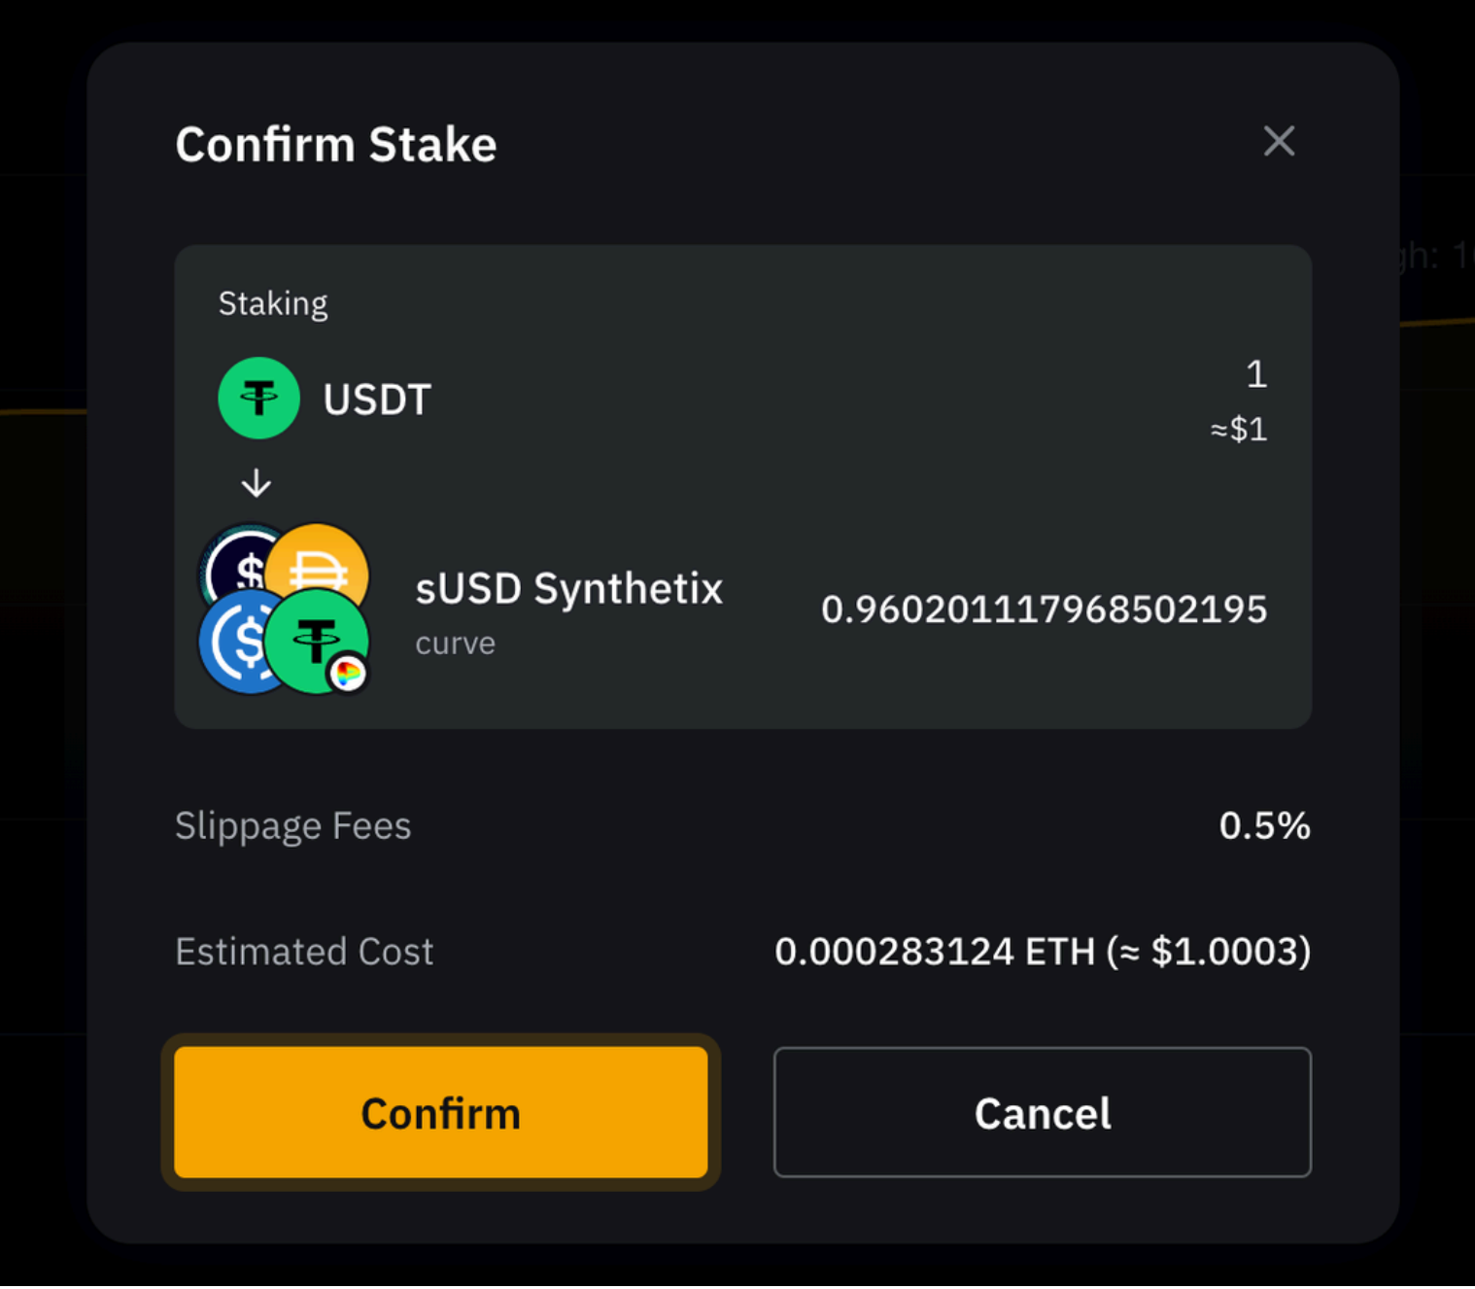Click the received amount 0.9602 value
The height and width of the screenshot is (1289, 1475).
coord(1044,610)
